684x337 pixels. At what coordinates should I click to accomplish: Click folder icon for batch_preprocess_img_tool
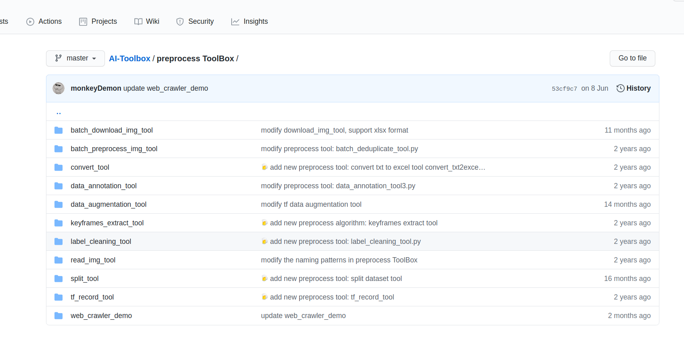coord(59,149)
